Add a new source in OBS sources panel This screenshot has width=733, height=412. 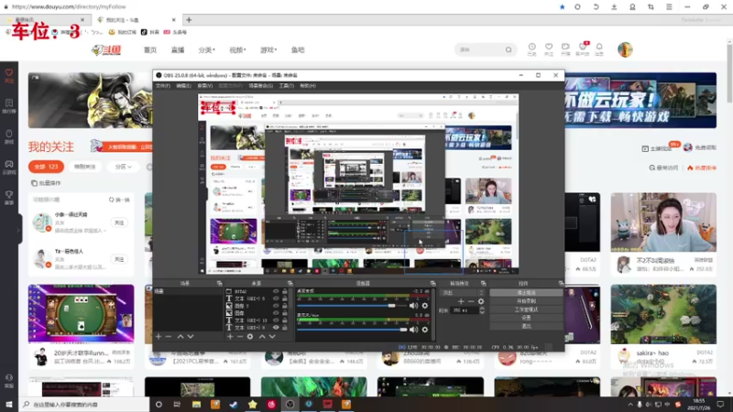pos(230,336)
